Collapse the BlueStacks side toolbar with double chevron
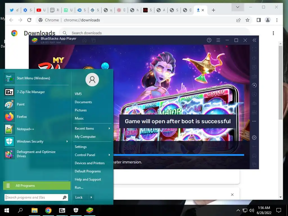 (x=254, y=40)
